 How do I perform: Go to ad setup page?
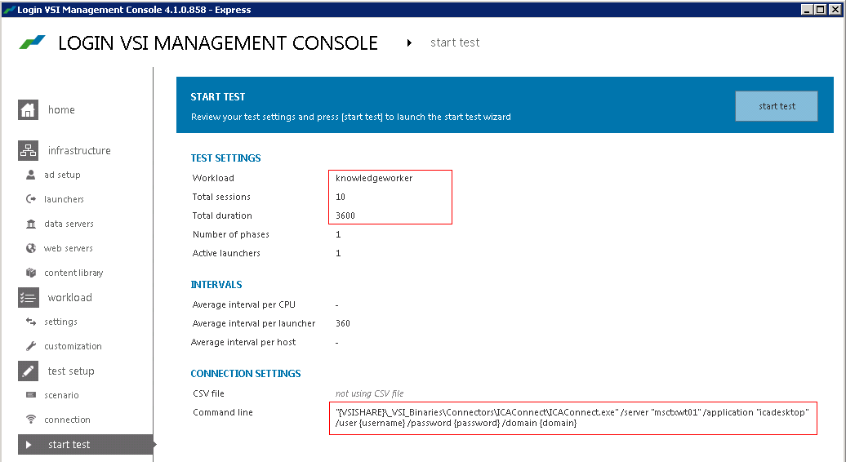tap(62, 175)
